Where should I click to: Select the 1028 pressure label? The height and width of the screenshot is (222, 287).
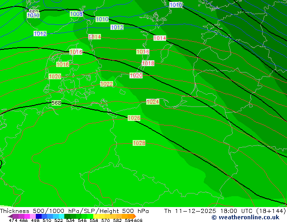(x=139, y=143)
